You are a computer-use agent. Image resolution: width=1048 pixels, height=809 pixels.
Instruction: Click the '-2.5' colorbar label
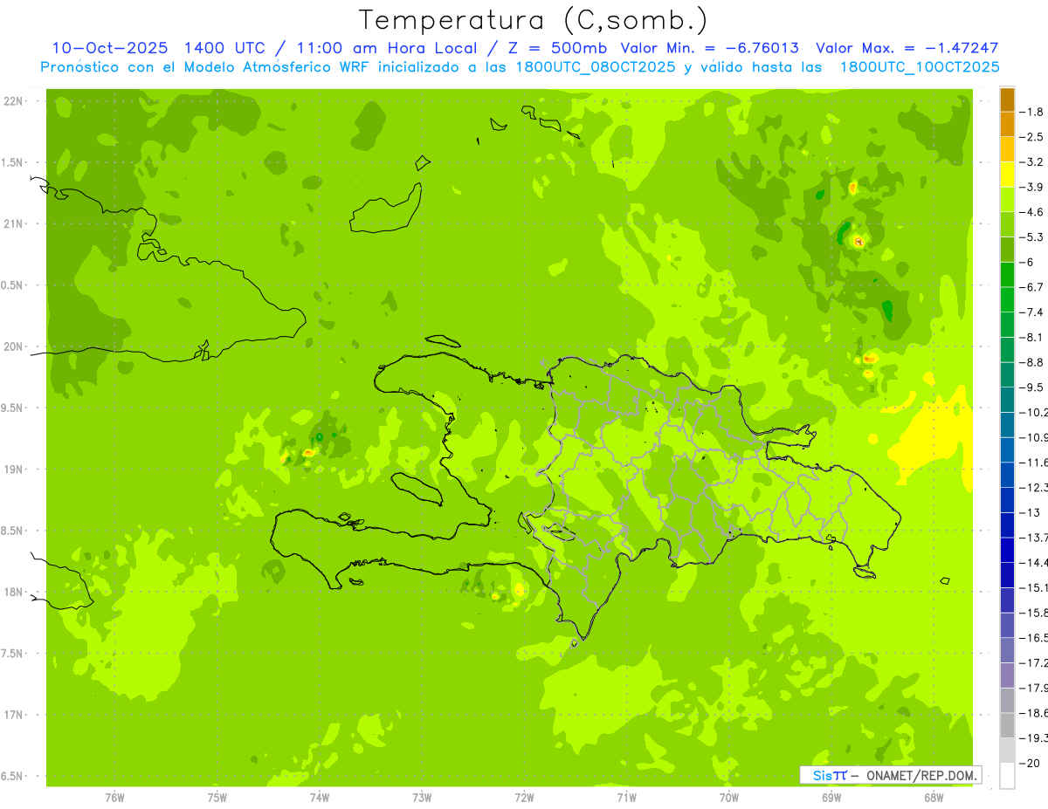pos(1033,137)
